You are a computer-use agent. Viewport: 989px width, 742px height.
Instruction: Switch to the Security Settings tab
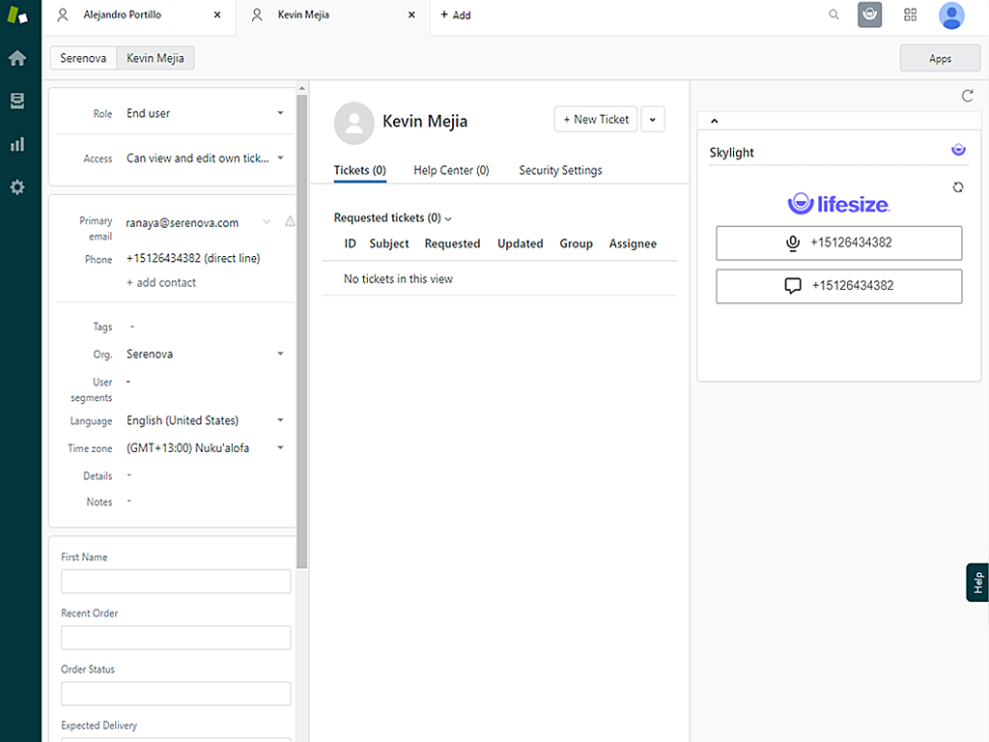point(560,171)
